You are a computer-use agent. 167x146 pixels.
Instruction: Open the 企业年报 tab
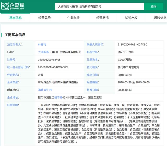[x=74, y=18]
